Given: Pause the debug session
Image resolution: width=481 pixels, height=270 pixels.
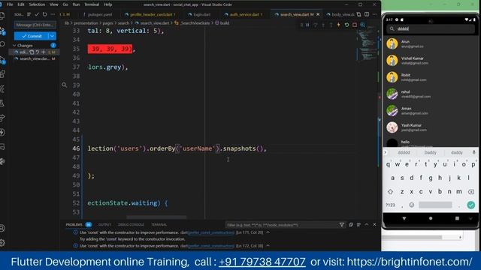Looking at the screenshot, I should click(x=307, y=25).
